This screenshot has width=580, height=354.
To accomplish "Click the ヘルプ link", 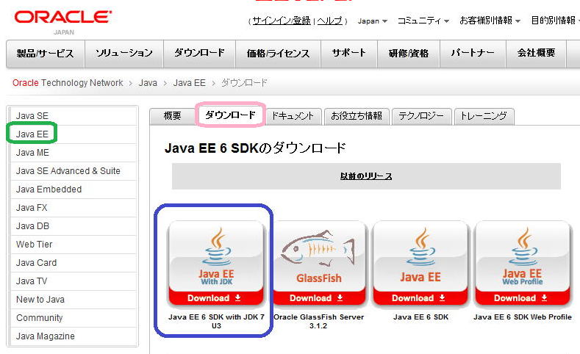I will (329, 21).
